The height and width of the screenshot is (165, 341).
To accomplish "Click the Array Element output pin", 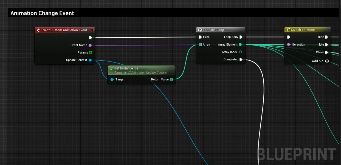I will click(241, 44).
